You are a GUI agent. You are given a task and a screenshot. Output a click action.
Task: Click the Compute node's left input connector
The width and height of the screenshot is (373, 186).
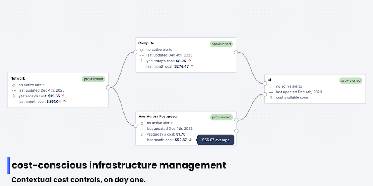click(x=136, y=52)
